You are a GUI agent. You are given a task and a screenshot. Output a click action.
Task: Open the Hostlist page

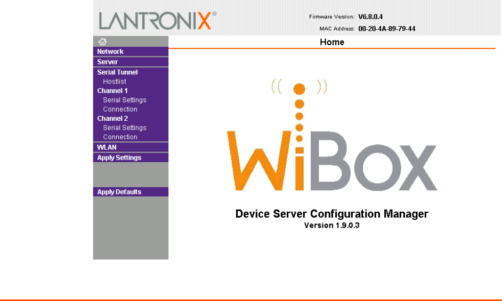pyautogui.click(x=114, y=81)
